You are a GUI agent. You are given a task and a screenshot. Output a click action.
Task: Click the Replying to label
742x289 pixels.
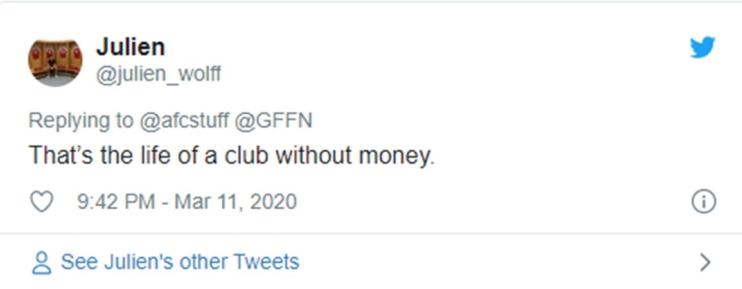click(82, 121)
